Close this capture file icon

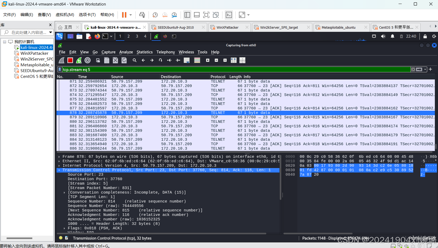pyautogui.click(x=115, y=60)
